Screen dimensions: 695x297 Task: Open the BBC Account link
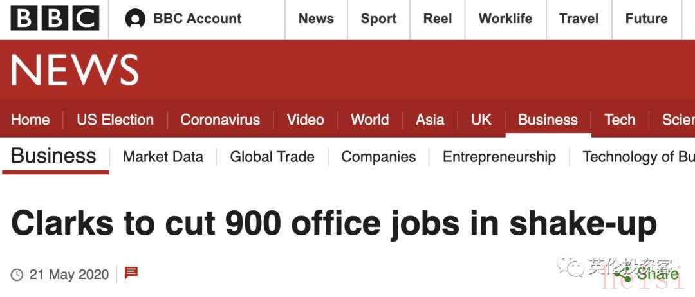click(x=197, y=19)
